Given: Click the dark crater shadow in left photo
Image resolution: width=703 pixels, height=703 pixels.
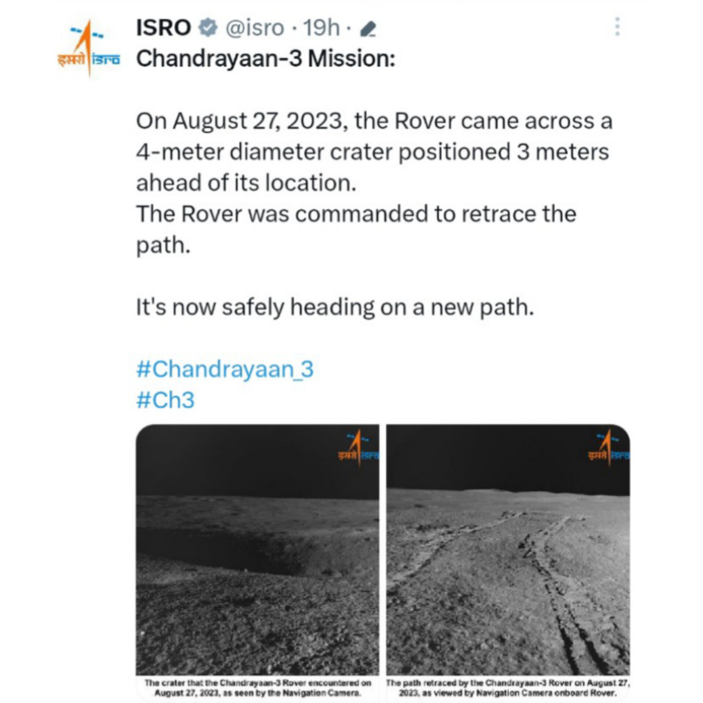Looking at the screenshot, I should coord(227,549).
